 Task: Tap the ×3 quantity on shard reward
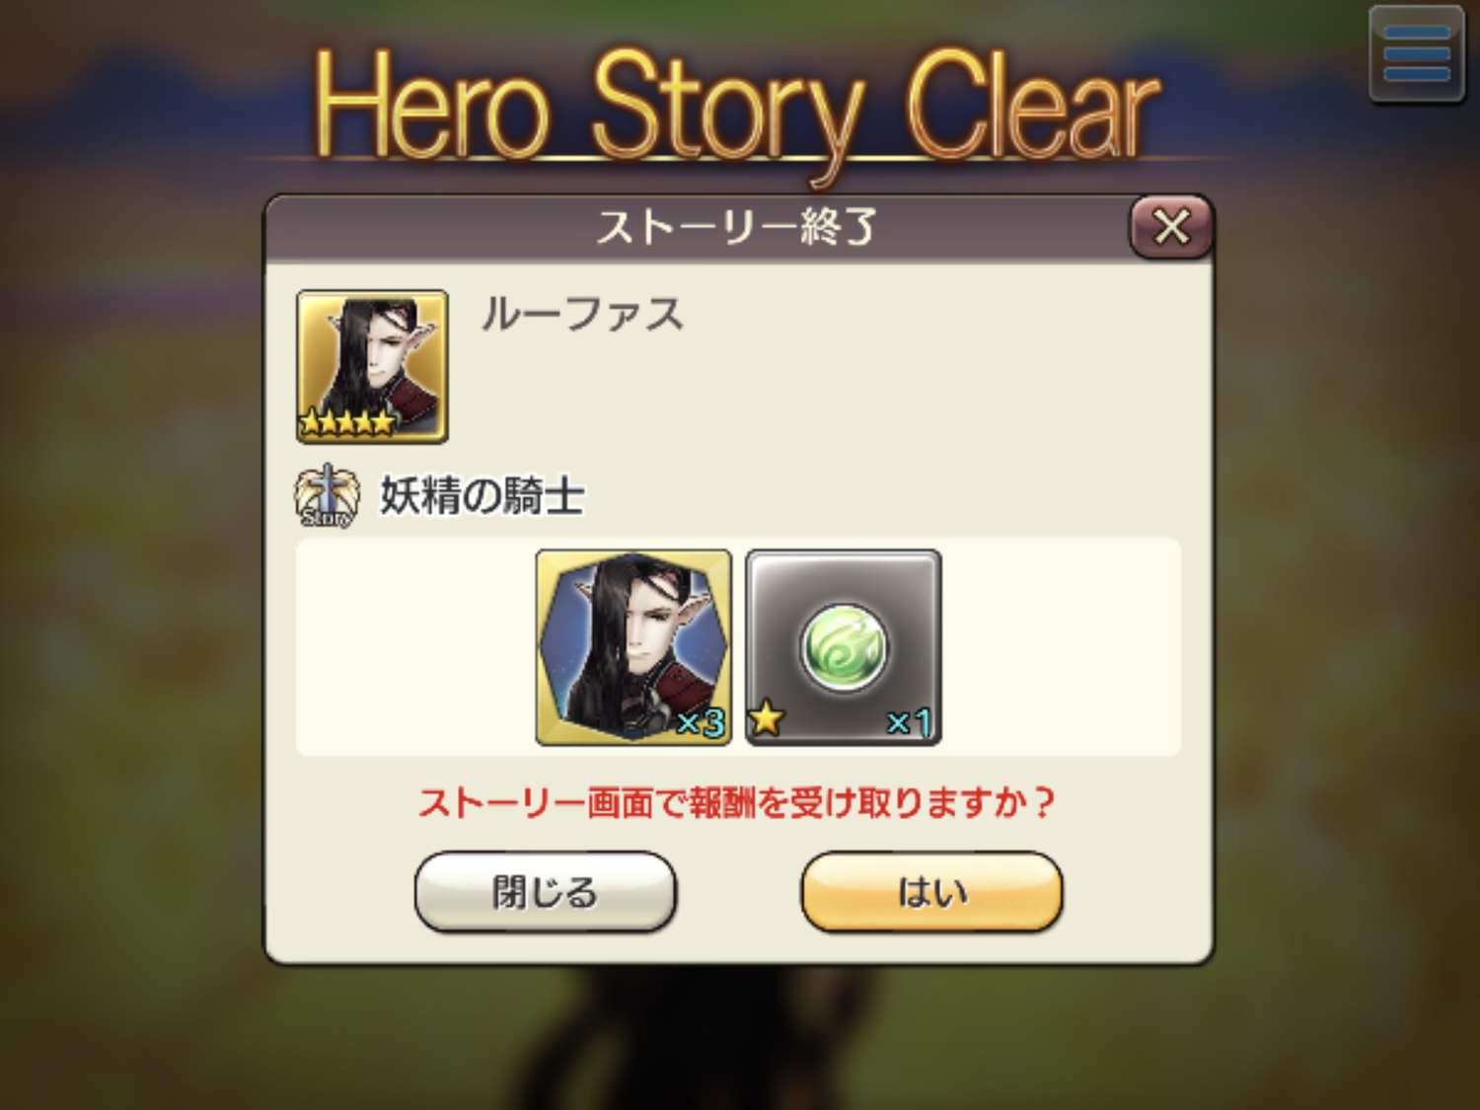coord(702,723)
